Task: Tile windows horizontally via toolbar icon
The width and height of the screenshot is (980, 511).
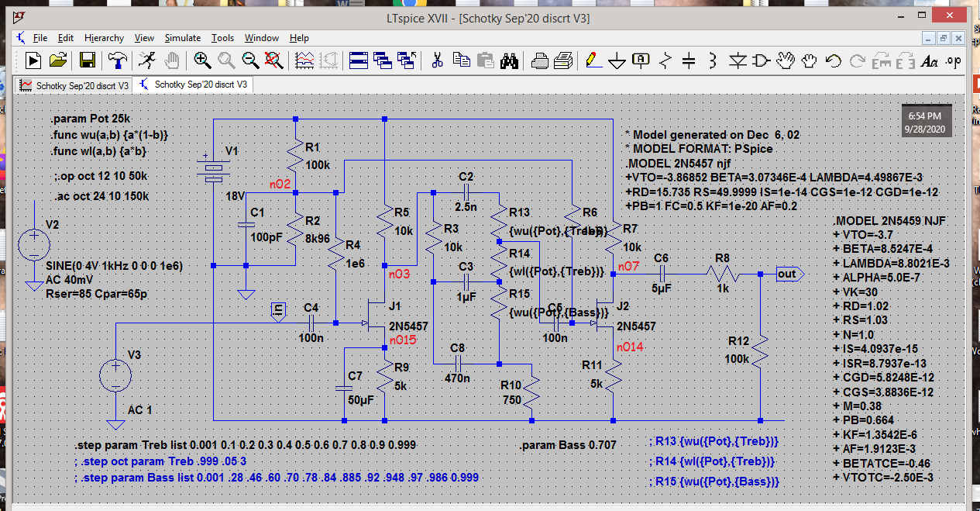Action: [x=358, y=60]
